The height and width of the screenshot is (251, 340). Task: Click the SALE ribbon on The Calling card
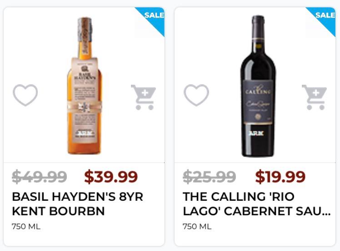325,17
